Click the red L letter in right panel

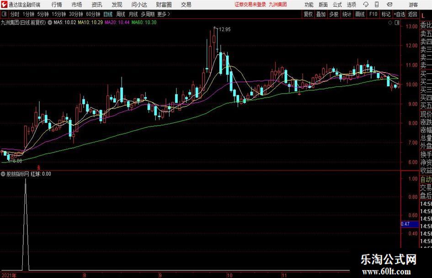[423, 16]
